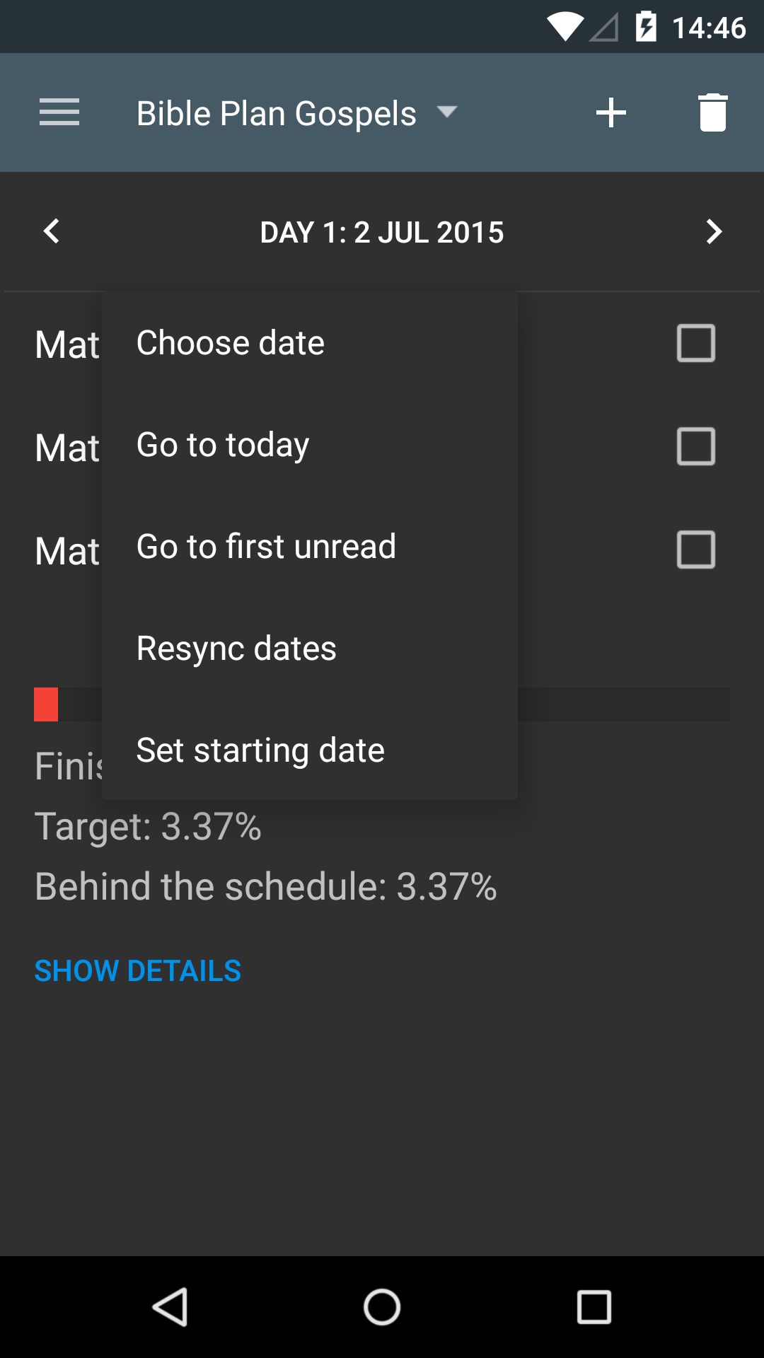
Task: Select Choose date from the menu
Action: click(x=231, y=343)
